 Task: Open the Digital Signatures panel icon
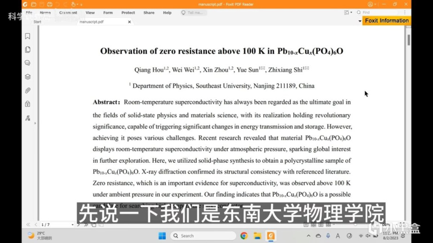tap(28, 118)
